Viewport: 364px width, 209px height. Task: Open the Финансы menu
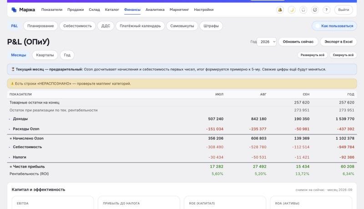132,10
